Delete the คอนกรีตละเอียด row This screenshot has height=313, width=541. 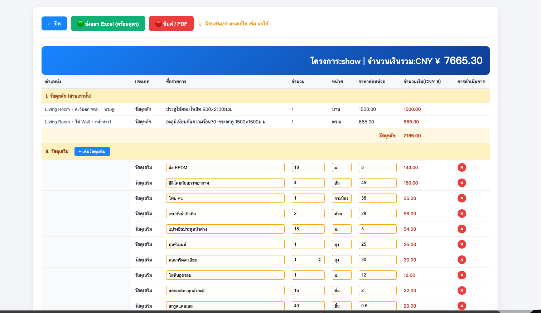pos(462,260)
